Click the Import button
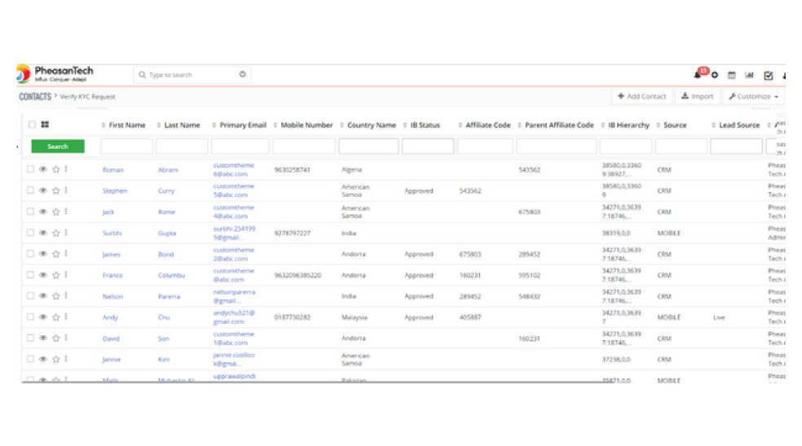Screen dimensions: 802x446 (697, 96)
